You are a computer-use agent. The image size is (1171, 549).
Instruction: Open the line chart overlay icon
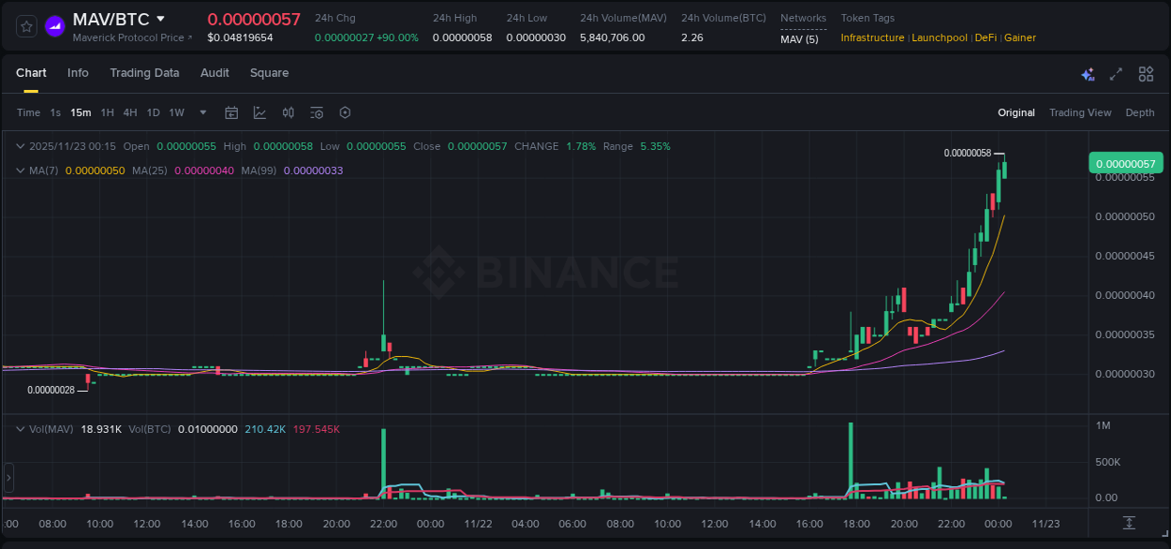pos(259,112)
